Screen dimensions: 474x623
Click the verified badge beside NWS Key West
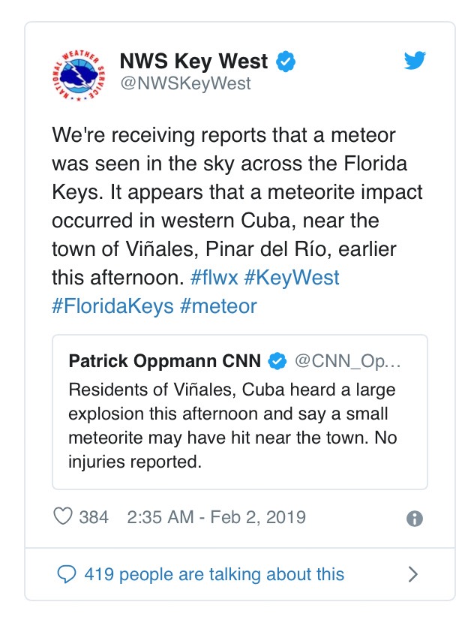point(284,62)
